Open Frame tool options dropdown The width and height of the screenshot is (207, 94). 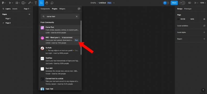[19, 3]
